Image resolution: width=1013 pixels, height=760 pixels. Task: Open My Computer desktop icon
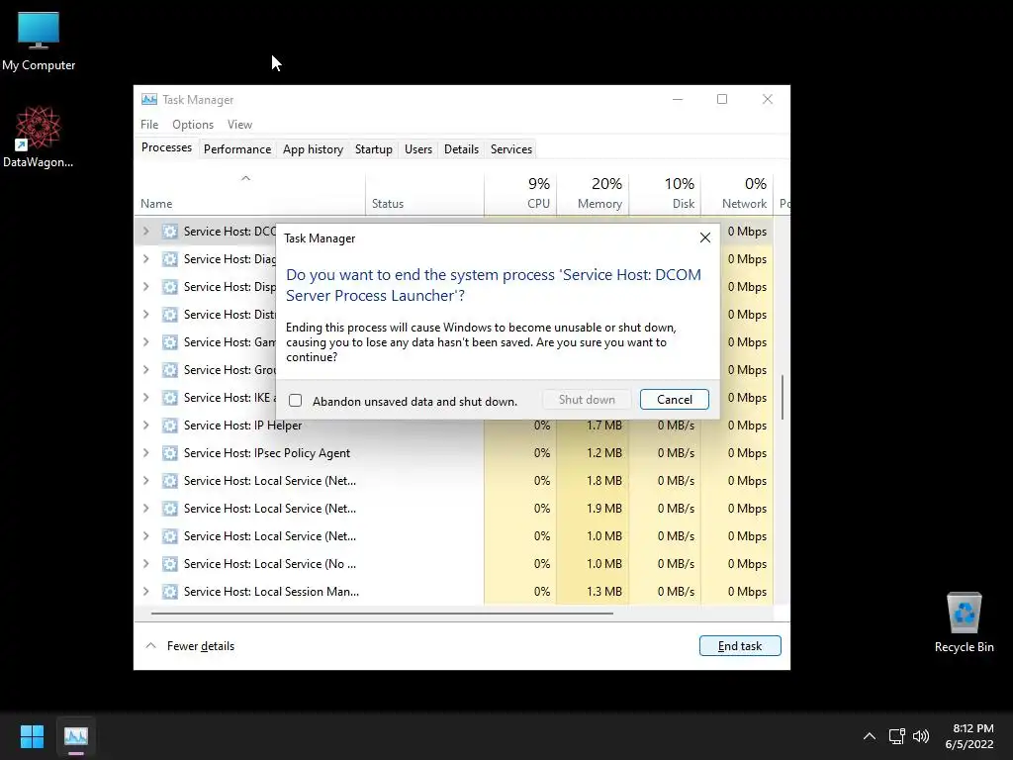click(x=39, y=41)
